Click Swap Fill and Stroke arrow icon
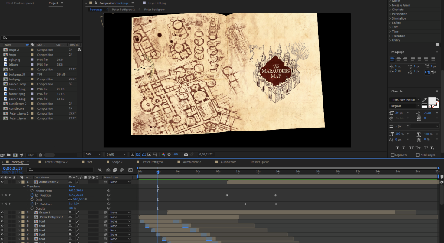 click(x=437, y=99)
